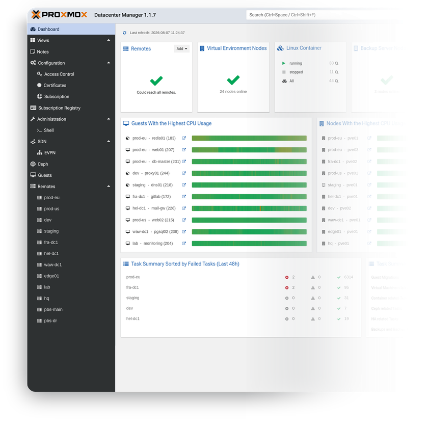Open external link for db-master (231)

[184, 162]
